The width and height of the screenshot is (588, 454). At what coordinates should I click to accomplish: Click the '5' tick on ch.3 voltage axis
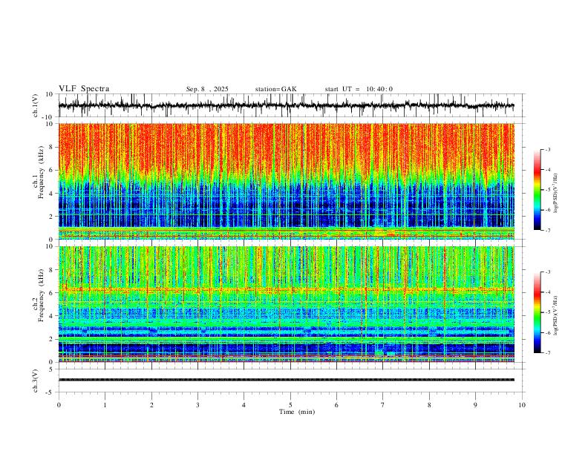click(51, 369)
